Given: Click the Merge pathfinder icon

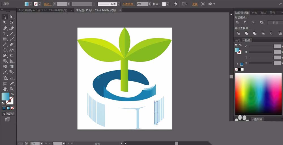Looking at the screenshot, I should tap(255, 33).
